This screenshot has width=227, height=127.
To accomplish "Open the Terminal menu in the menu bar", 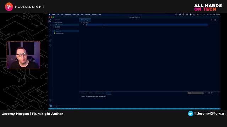I will point(88,14).
